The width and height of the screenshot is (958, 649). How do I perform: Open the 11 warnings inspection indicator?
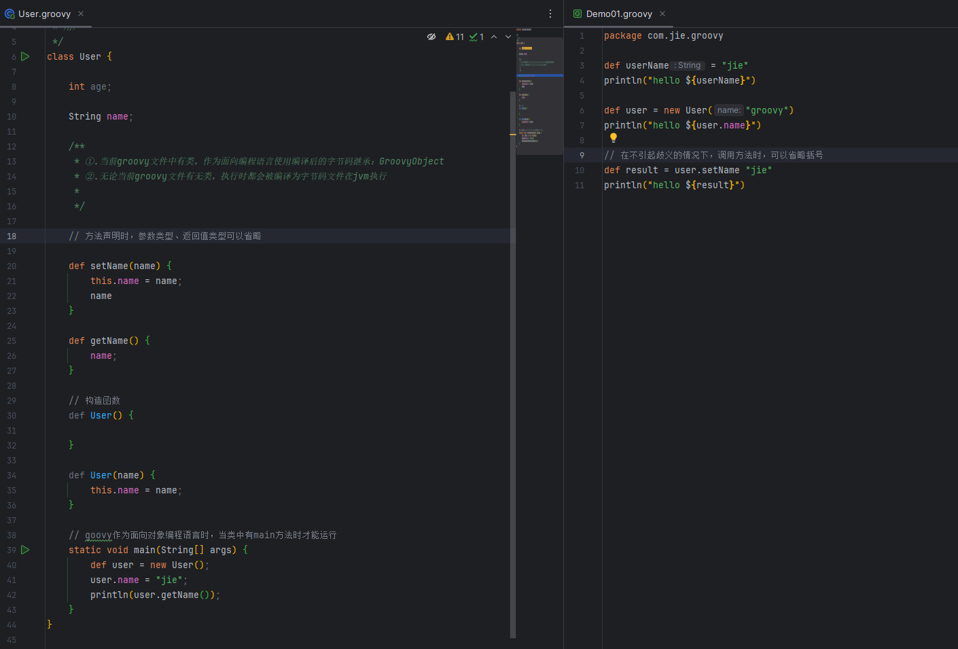pos(455,37)
